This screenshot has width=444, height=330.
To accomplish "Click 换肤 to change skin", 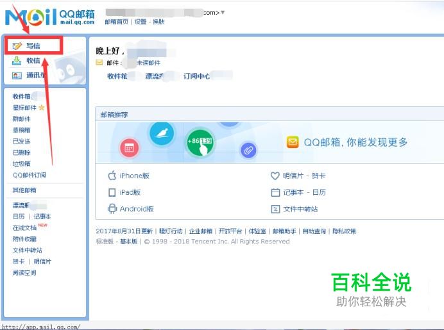I will pyautogui.click(x=158, y=22).
